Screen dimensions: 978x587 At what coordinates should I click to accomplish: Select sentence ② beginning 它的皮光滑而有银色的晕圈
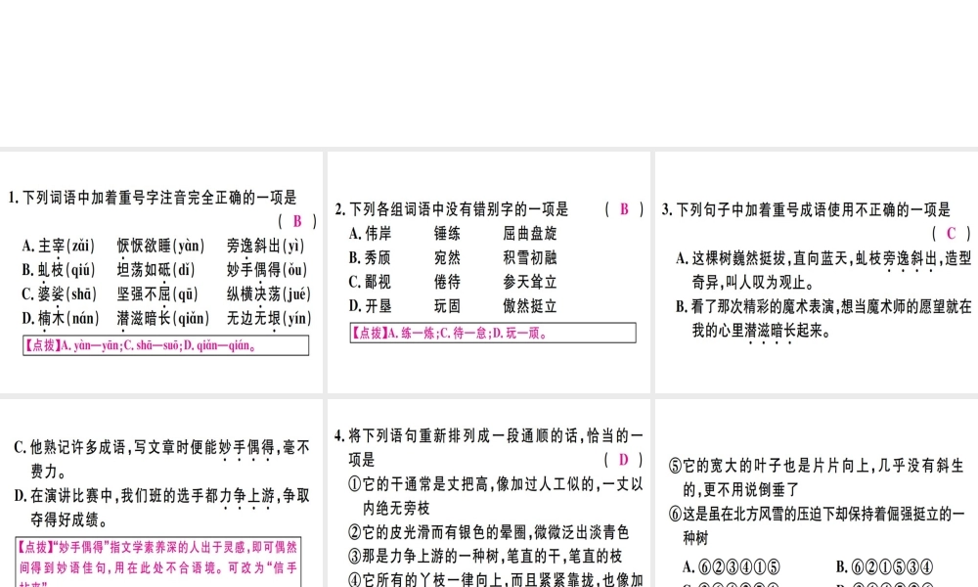[x=488, y=532]
